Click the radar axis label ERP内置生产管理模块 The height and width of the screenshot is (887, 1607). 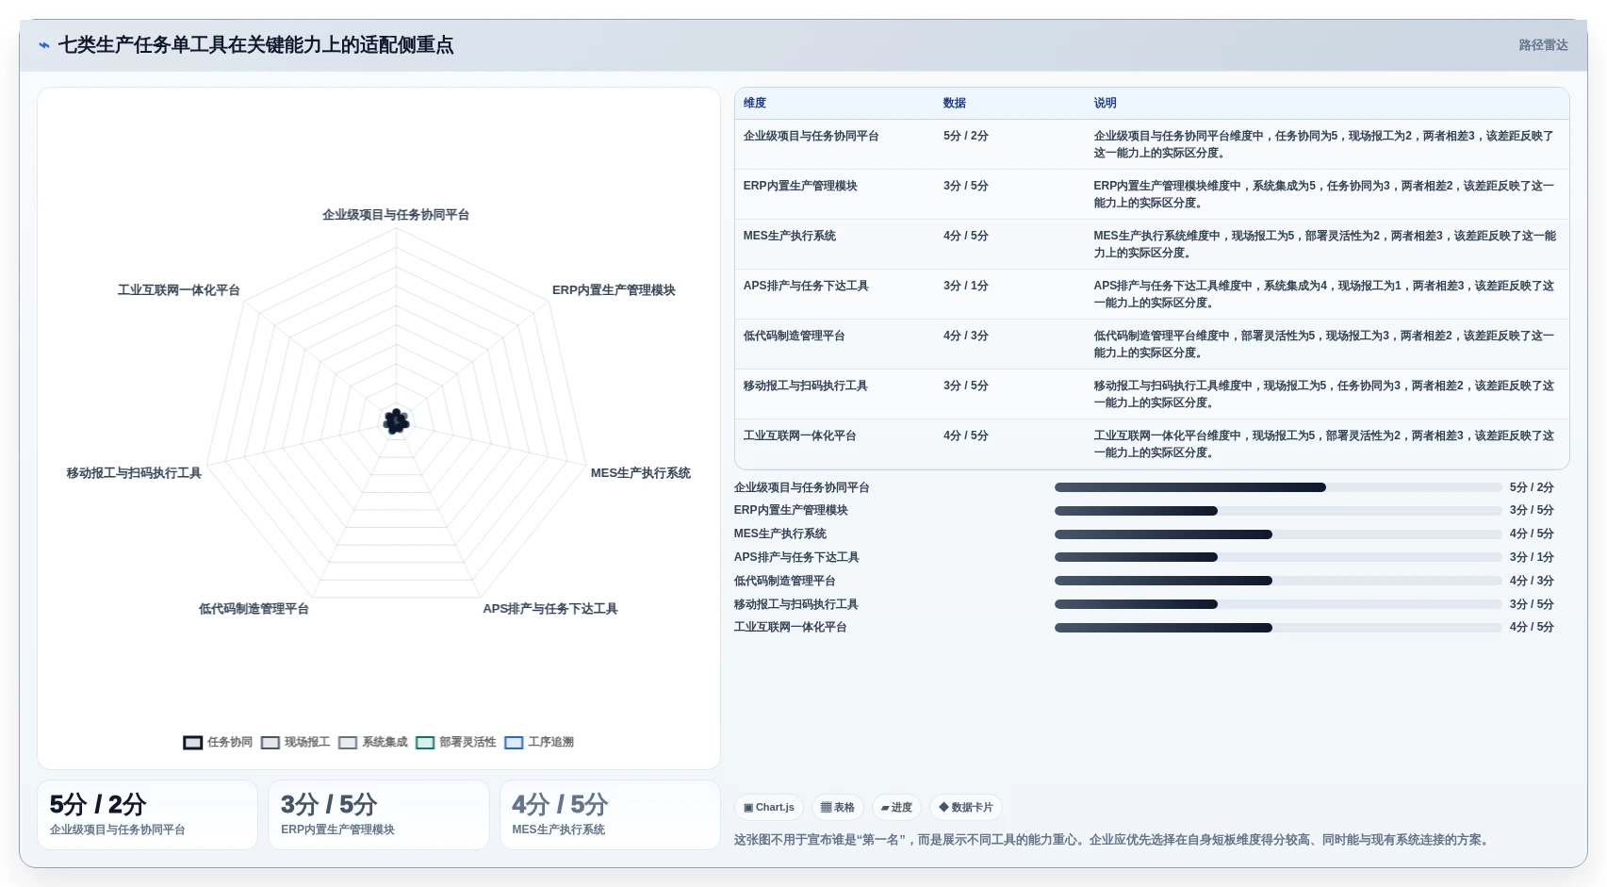point(614,290)
